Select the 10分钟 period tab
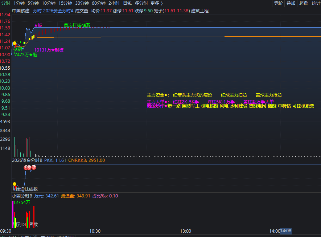321x237 pixels. tap(49, 3)
